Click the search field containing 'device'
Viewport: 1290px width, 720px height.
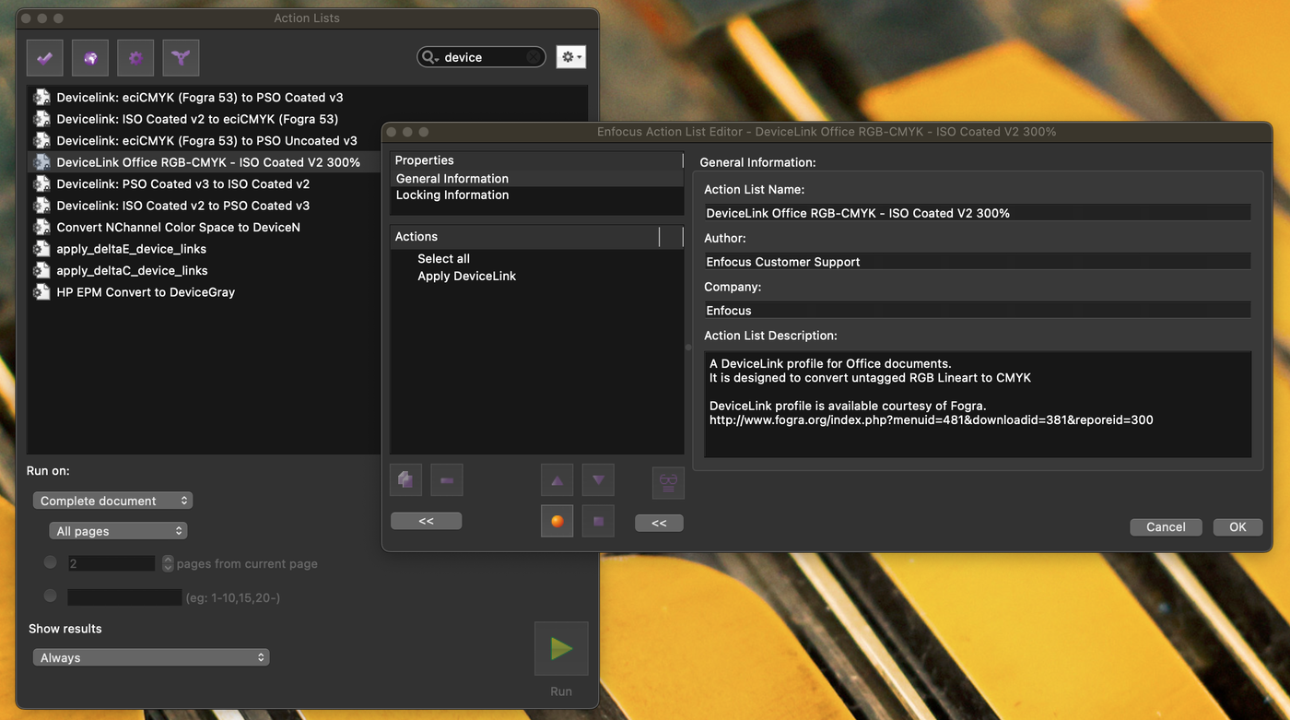[482, 57]
